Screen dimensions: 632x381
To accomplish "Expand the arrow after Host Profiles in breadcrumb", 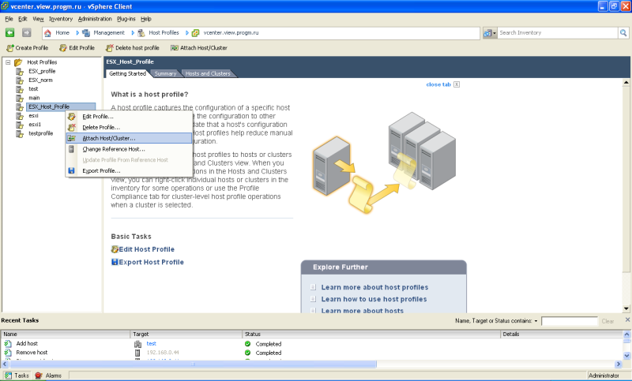I will [187, 33].
